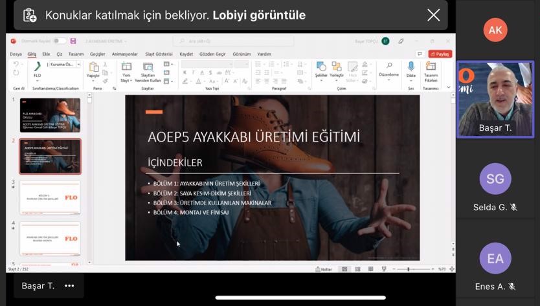Click the Düzenleme search icon
This screenshot has height=306, width=540.
[x=389, y=69]
